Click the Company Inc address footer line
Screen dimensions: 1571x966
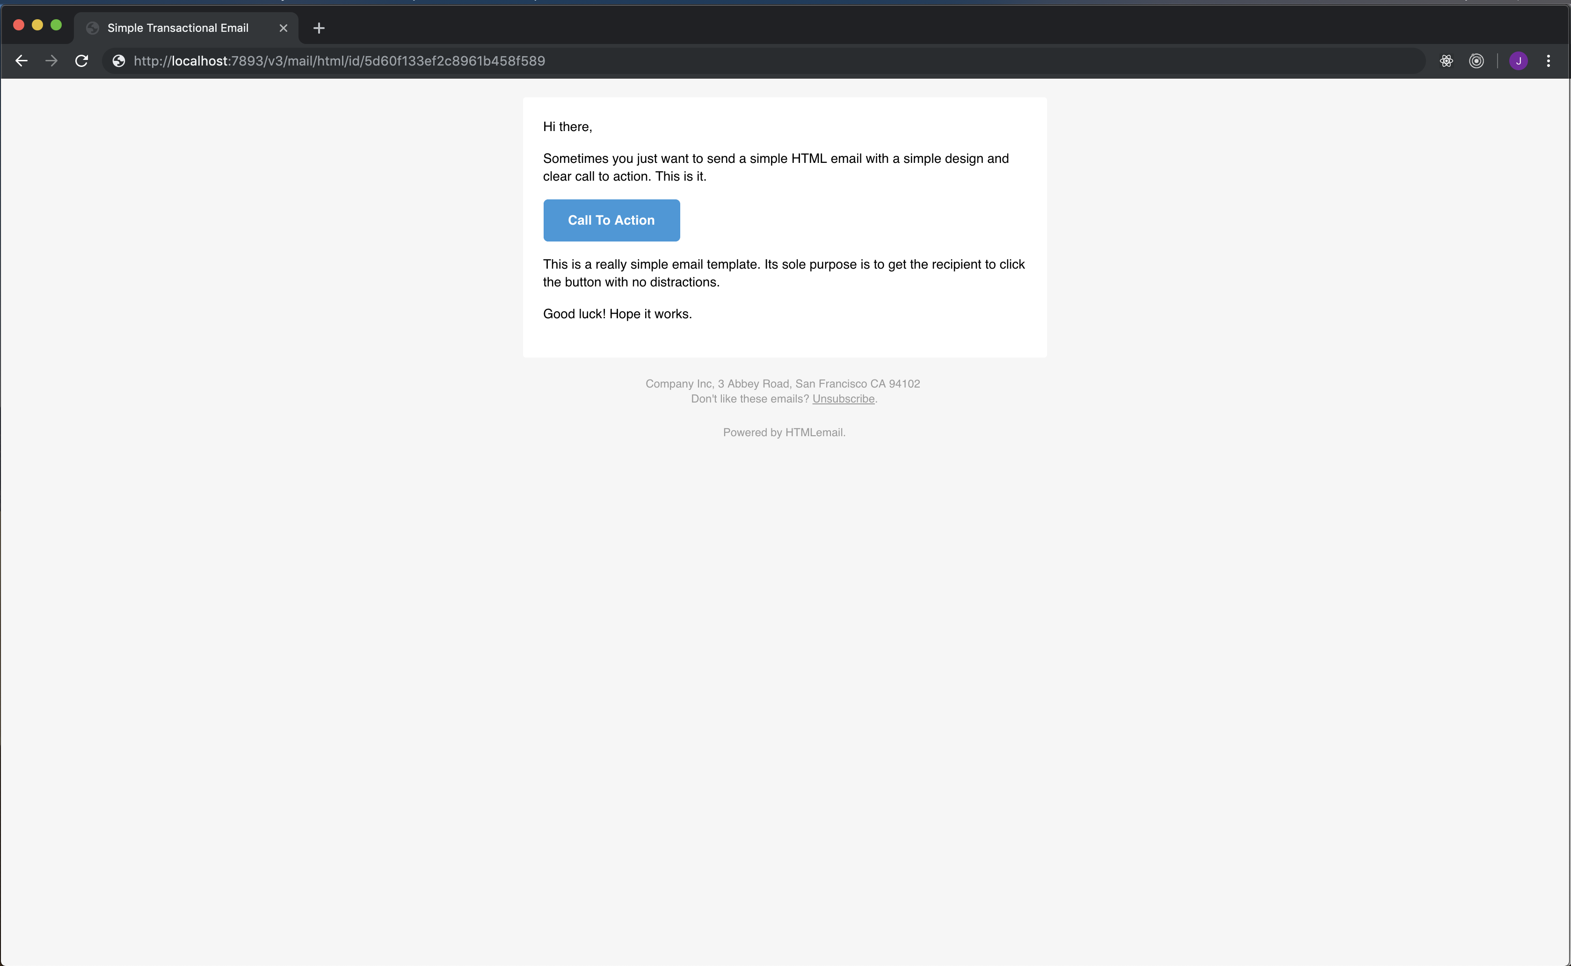click(x=782, y=383)
